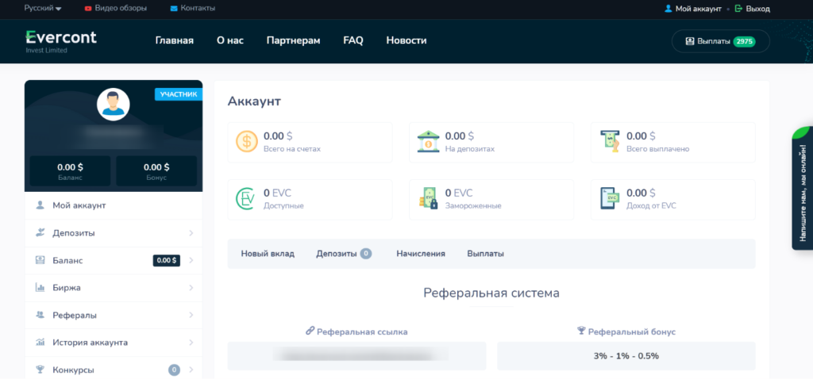The image size is (813, 379).
Task: Click the Выплаты button in header
Action: click(721, 41)
